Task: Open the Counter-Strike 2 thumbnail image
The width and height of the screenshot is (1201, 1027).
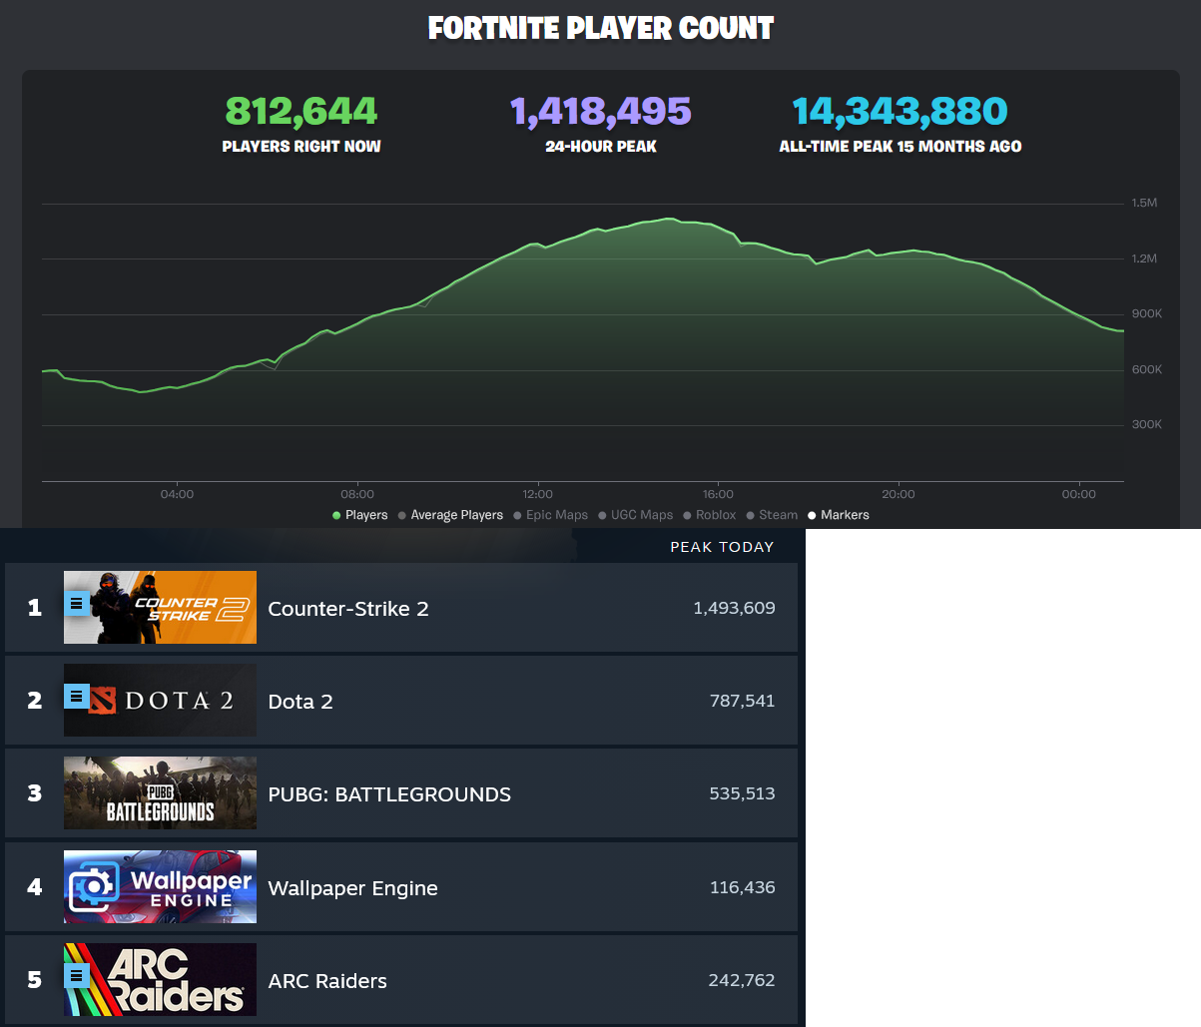Action: pos(160,608)
